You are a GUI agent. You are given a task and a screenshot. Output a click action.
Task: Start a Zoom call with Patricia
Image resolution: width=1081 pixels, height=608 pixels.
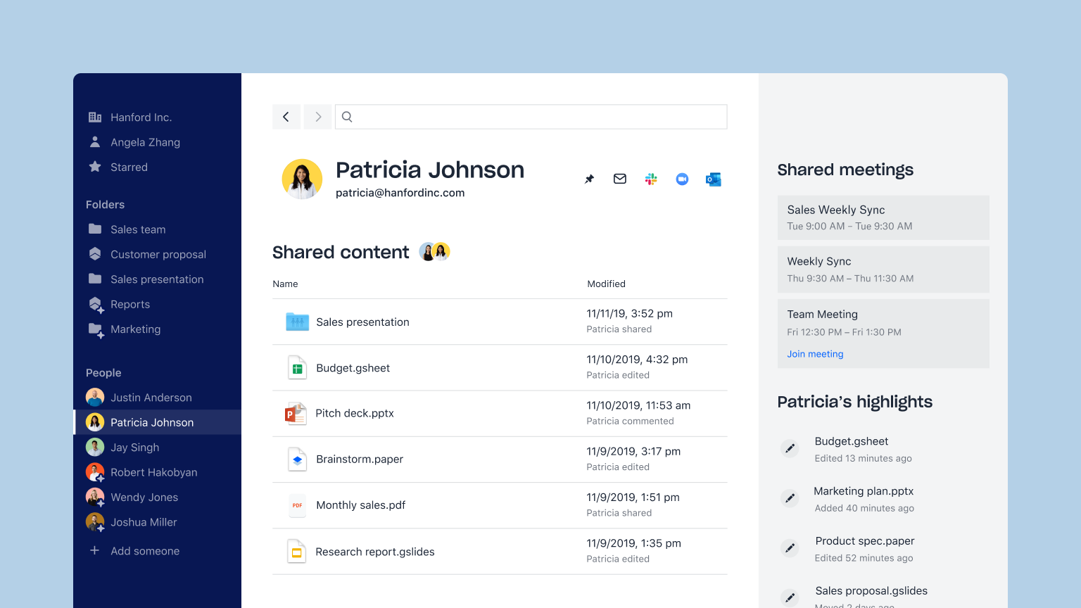click(682, 179)
